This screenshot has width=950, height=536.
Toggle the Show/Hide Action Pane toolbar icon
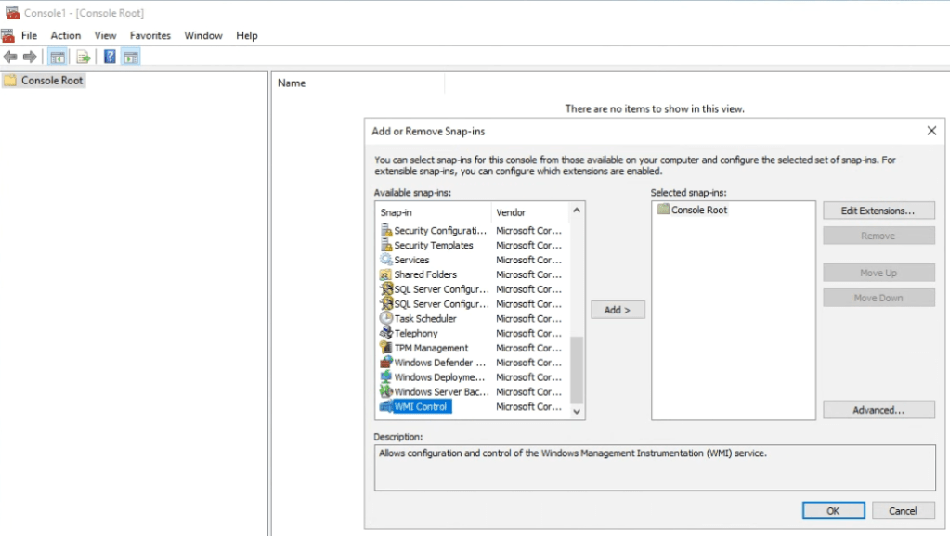131,57
